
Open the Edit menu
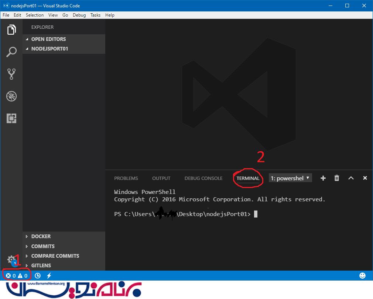point(17,15)
